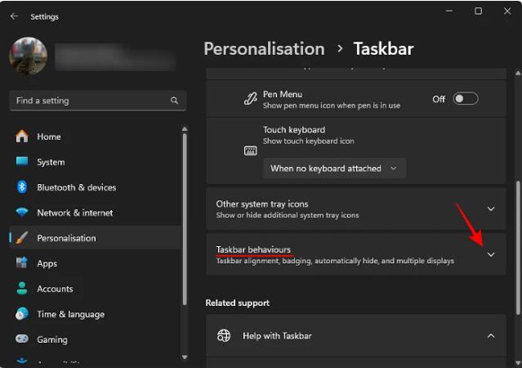This screenshot has height=368, width=522.
Task: Click the Apps icon in sidebar
Action: (22, 263)
